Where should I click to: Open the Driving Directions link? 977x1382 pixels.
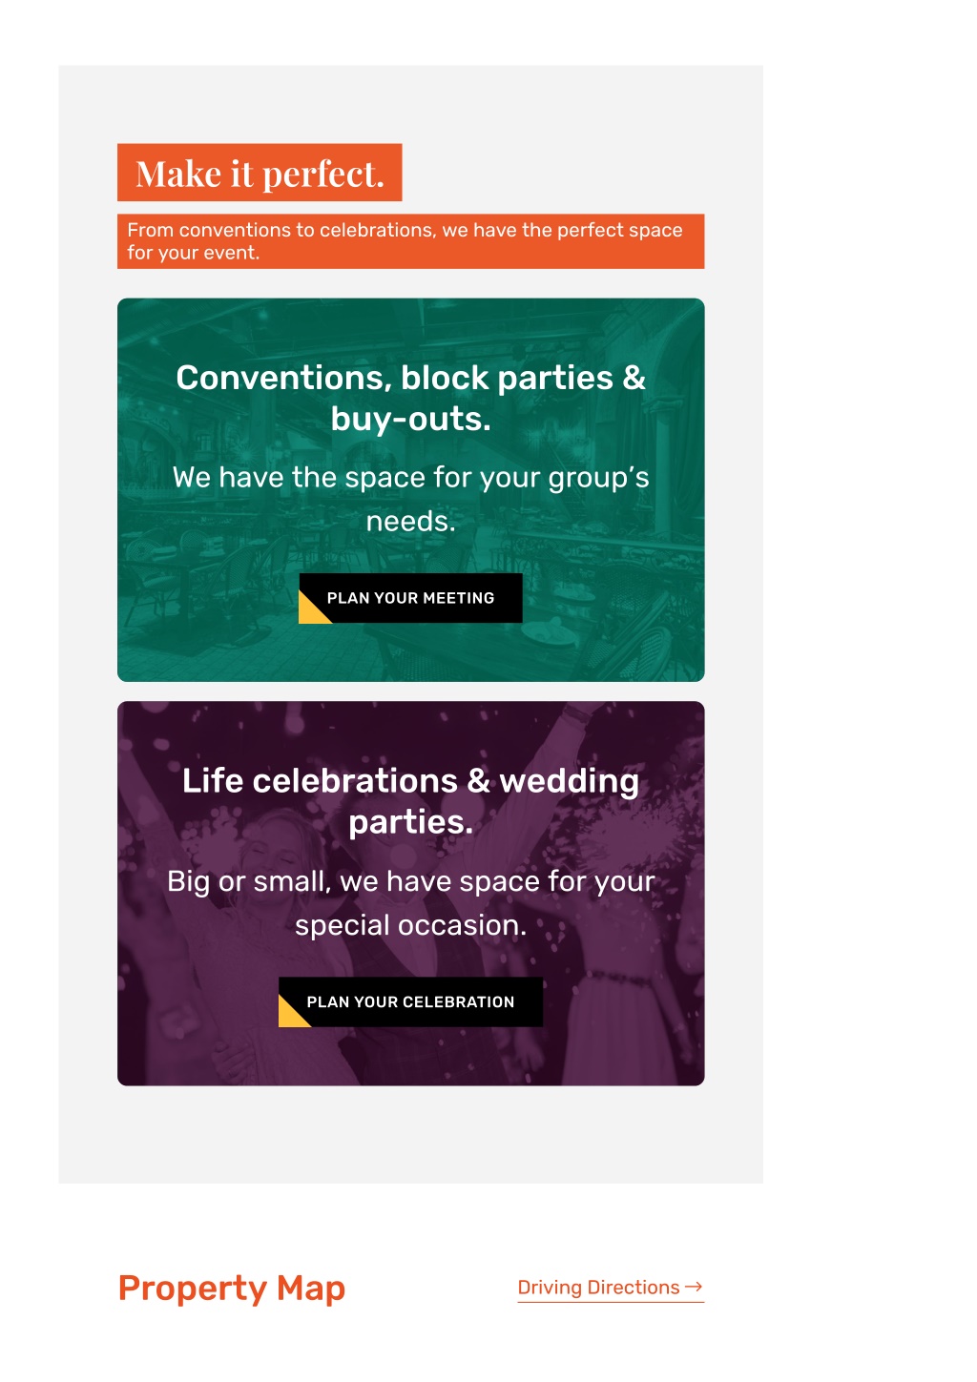[610, 1288]
